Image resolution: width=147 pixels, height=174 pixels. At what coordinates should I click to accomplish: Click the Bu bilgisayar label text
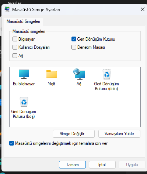pyautogui.click(x=24, y=84)
